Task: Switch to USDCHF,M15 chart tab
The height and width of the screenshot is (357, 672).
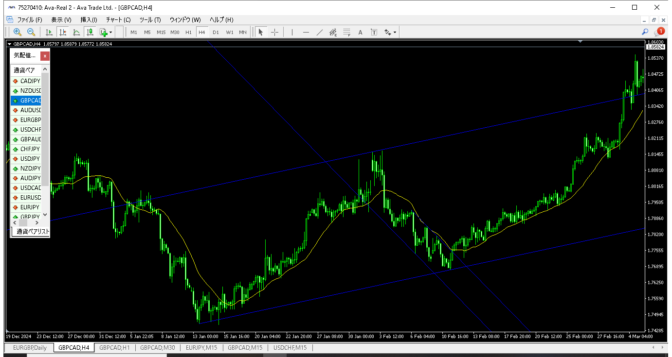Action: coord(290,348)
